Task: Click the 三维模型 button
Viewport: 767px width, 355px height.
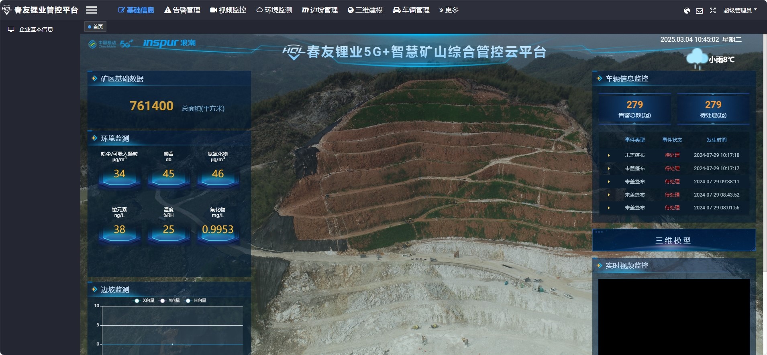Action: pos(674,240)
